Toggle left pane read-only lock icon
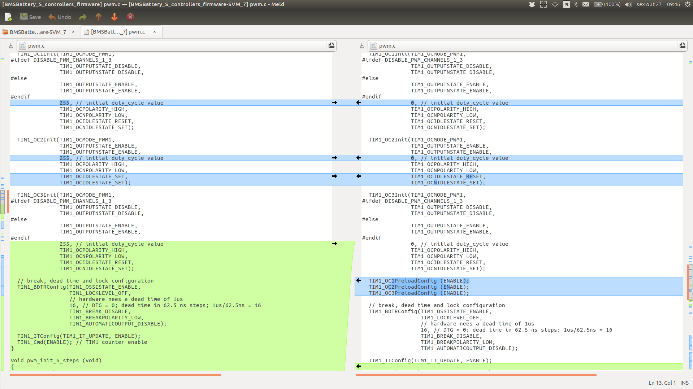The image size is (693, 389). coord(332,45)
